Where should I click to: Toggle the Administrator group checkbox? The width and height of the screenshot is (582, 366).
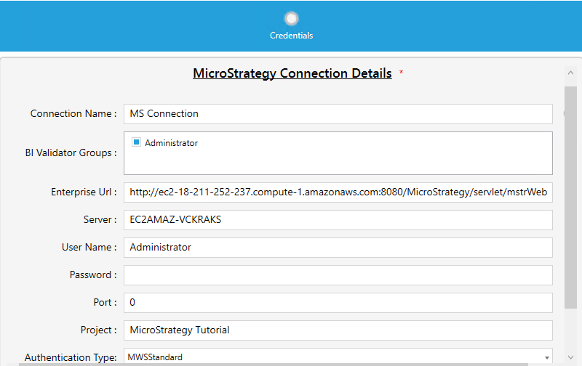[136, 142]
